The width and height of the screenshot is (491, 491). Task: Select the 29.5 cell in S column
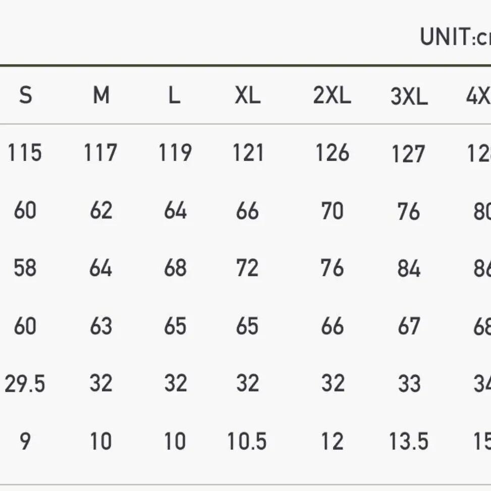coord(25,384)
